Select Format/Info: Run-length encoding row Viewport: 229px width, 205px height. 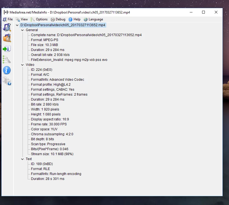point(56,174)
